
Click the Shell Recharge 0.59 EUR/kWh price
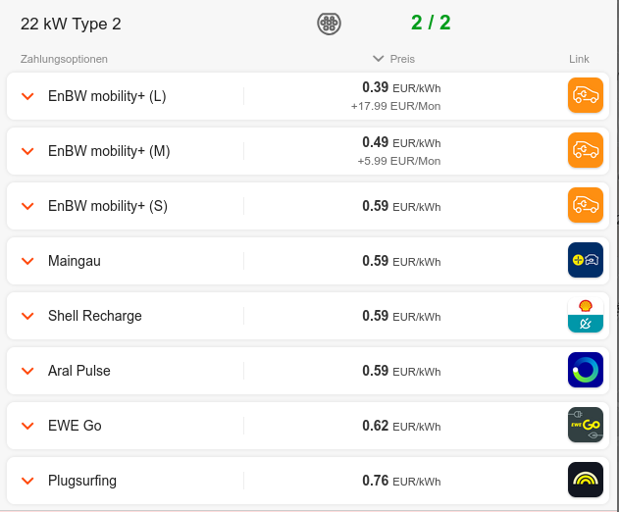pyautogui.click(x=401, y=316)
